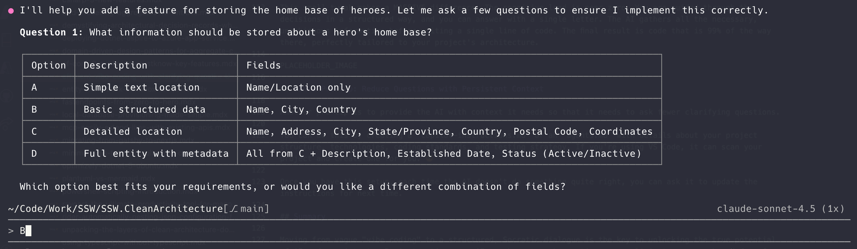Screen dimensions: 857x249
Task: Select option B letter cell
Action: coord(34,109)
